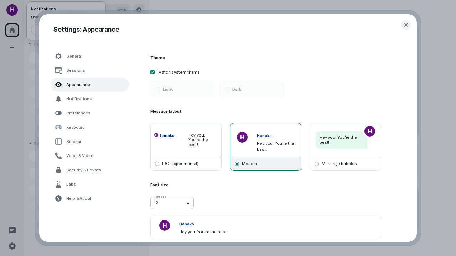Select the Dark theme option
Screen dimensions: 456x256
(x=252, y=89)
